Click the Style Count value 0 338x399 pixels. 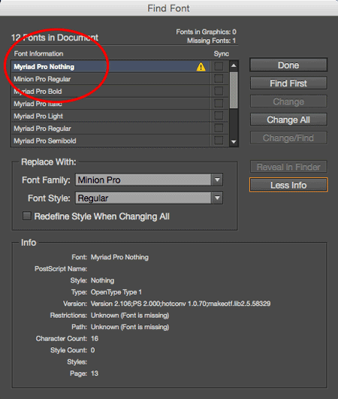93,350
